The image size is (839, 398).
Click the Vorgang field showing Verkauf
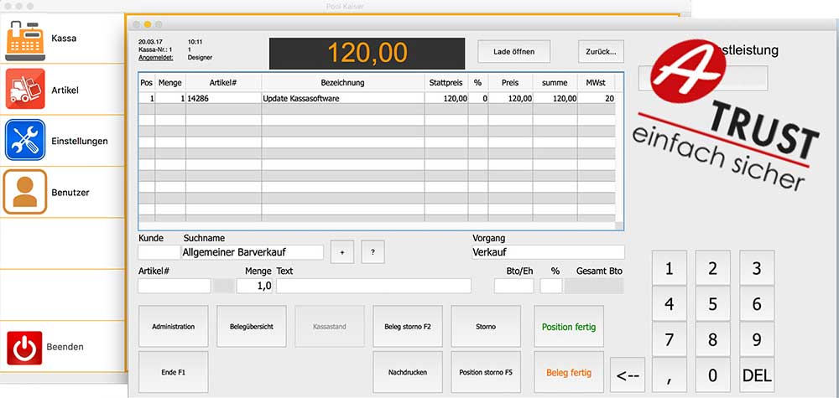click(x=548, y=252)
